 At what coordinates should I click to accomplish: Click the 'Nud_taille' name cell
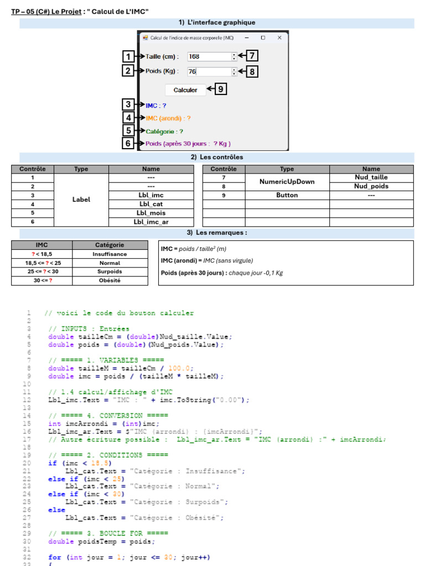point(371,177)
